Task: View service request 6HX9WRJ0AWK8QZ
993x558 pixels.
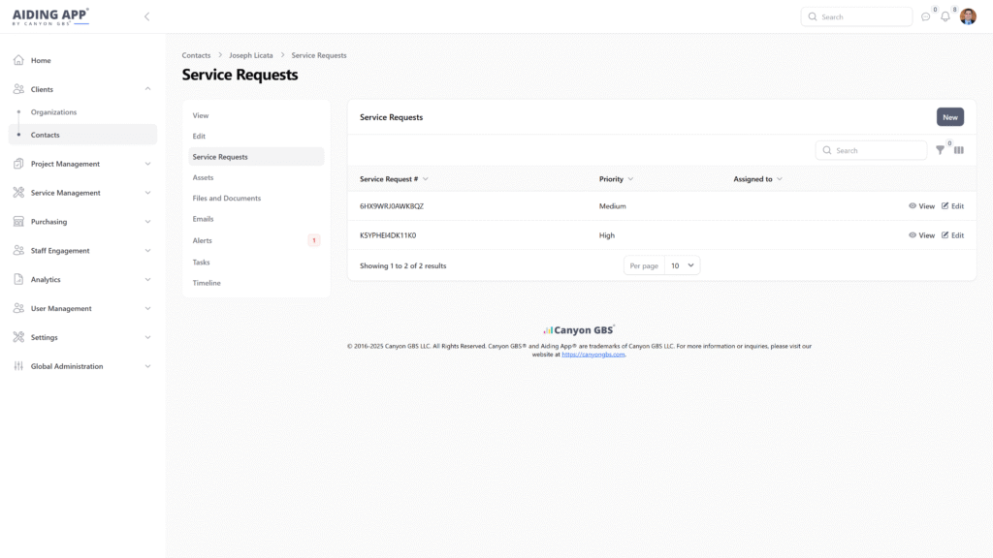Action: coord(921,206)
